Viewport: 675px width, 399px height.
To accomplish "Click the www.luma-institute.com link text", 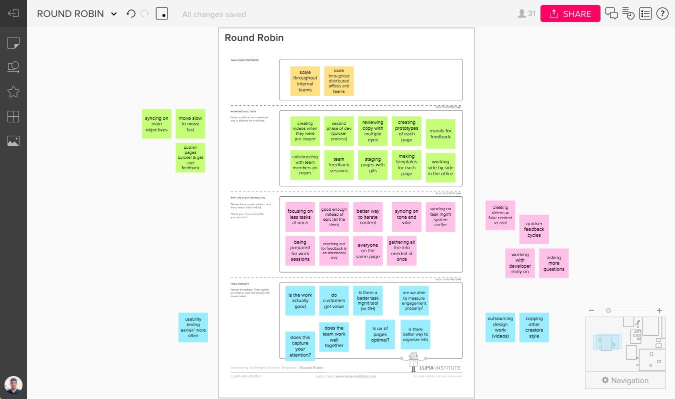I will (355, 376).
